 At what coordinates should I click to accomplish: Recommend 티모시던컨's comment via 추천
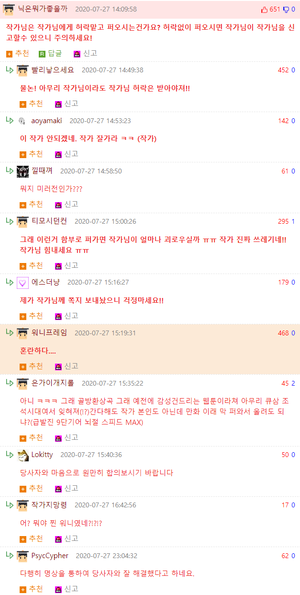click(31, 266)
